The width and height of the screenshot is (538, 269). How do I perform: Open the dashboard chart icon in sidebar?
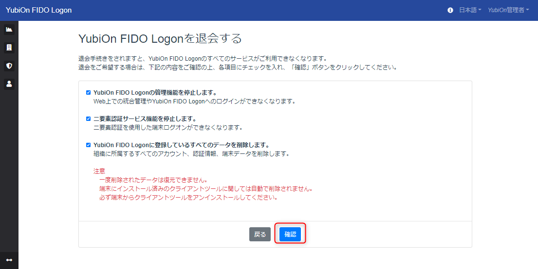point(9,30)
